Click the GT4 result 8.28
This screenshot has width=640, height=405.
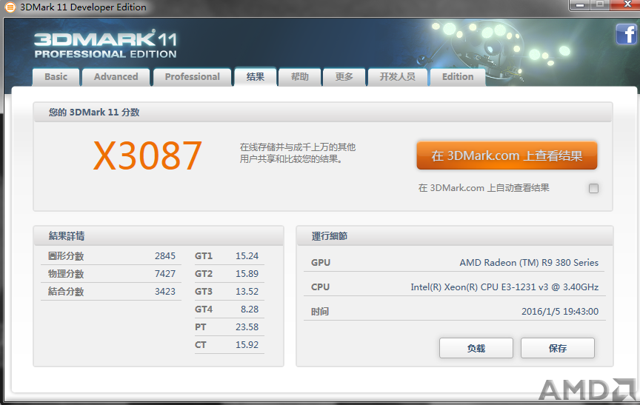click(250, 309)
